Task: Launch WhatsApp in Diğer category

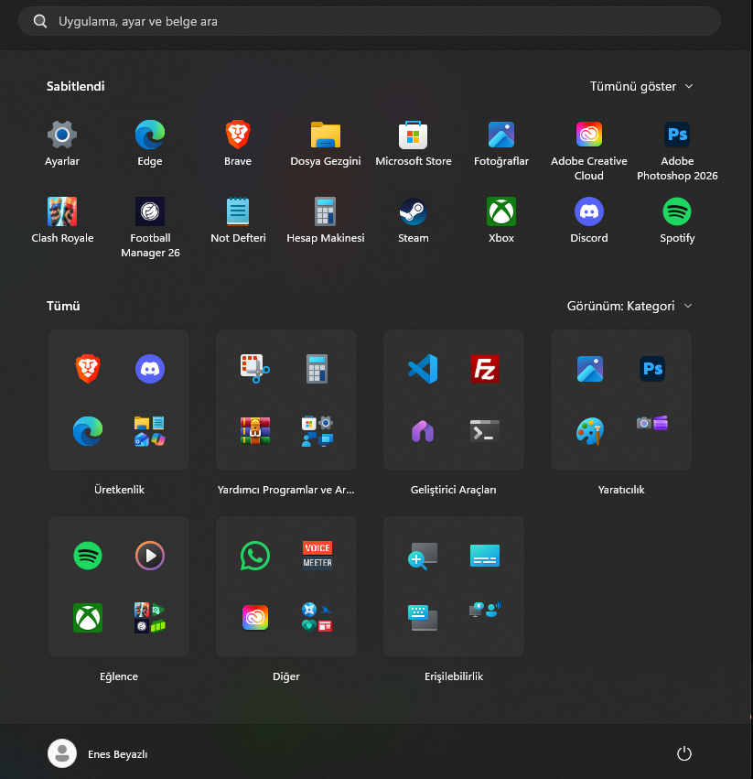Action: pyautogui.click(x=255, y=556)
